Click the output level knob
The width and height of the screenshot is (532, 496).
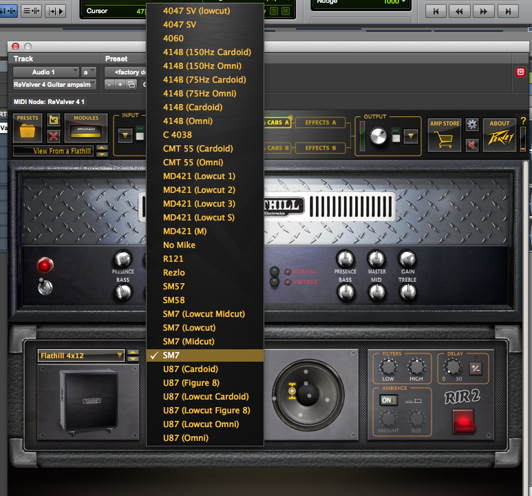tap(378, 136)
